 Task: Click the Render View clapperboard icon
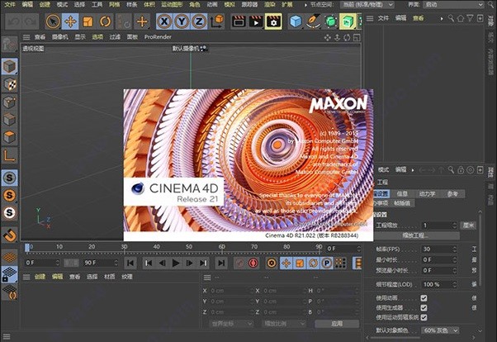(239, 21)
